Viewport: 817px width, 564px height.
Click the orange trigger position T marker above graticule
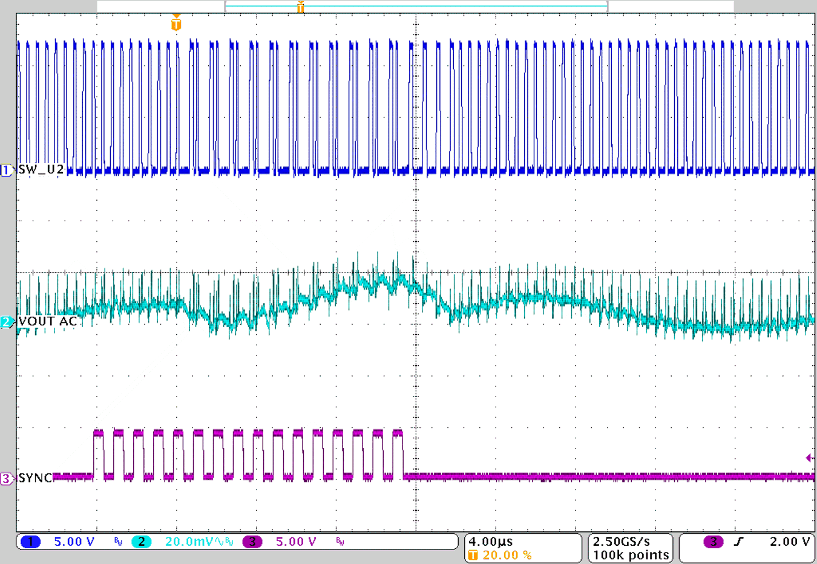click(x=176, y=24)
